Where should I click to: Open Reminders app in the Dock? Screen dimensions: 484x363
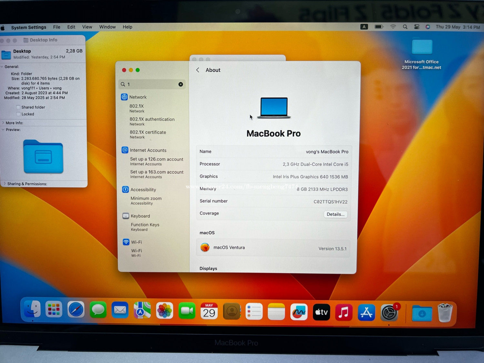254,312
